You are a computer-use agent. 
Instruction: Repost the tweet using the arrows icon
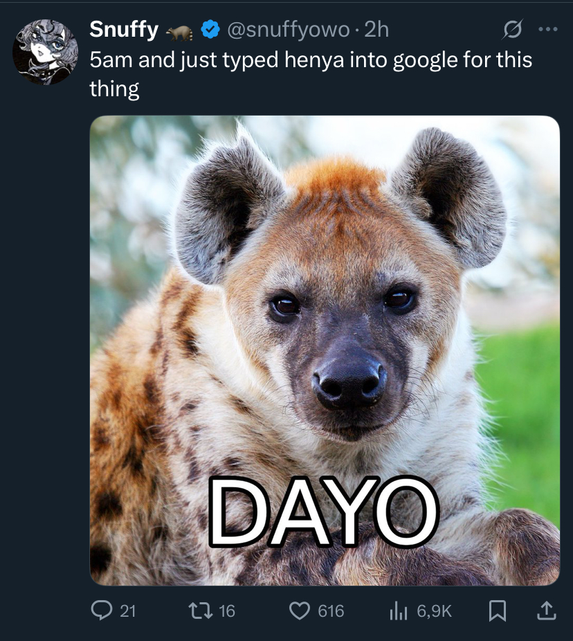pyautogui.click(x=200, y=610)
